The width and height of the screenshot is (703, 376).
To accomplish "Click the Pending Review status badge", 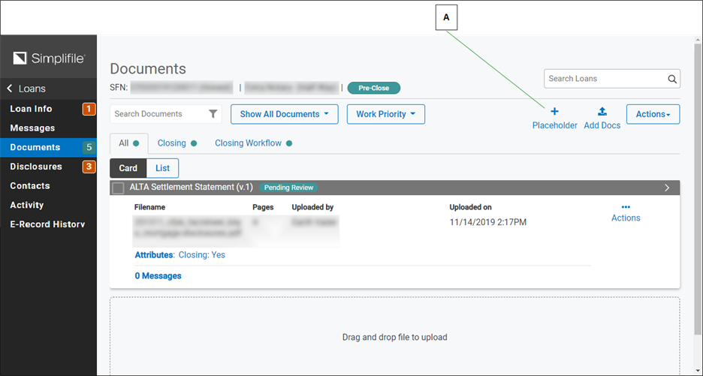I will tap(288, 188).
